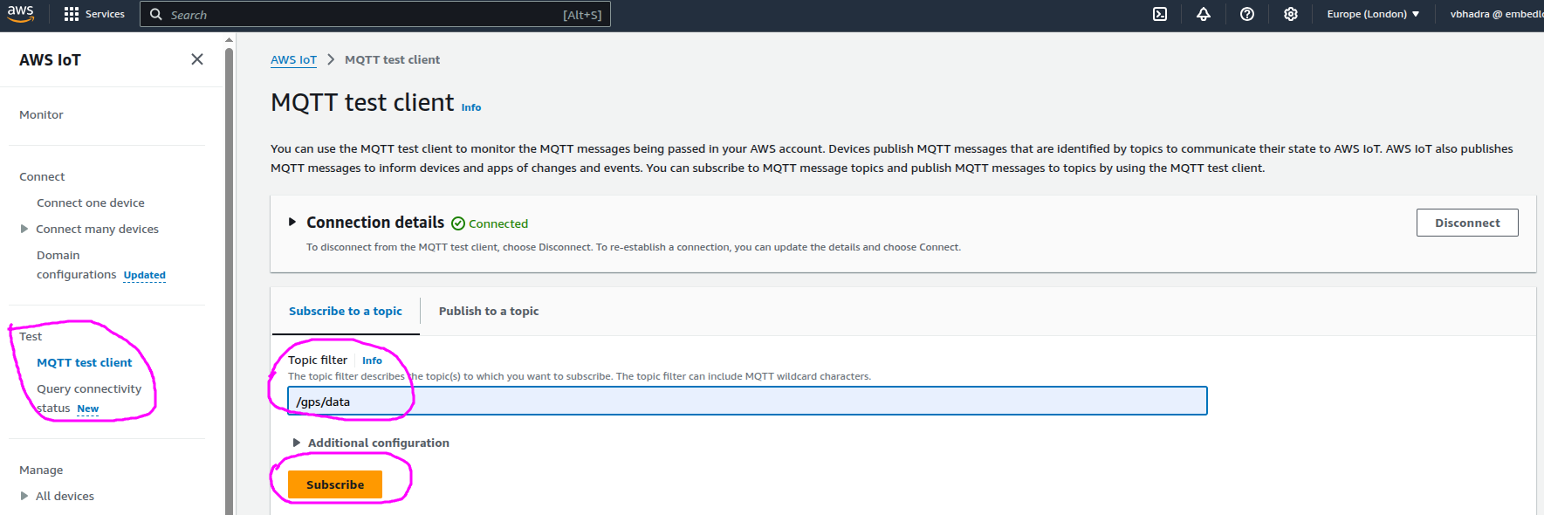The height and width of the screenshot is (515, 1544).
Task: Open the notifications bell
Action: [1204, 14]
